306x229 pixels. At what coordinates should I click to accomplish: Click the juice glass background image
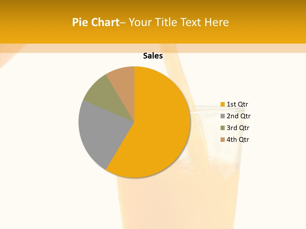[178, 204]
